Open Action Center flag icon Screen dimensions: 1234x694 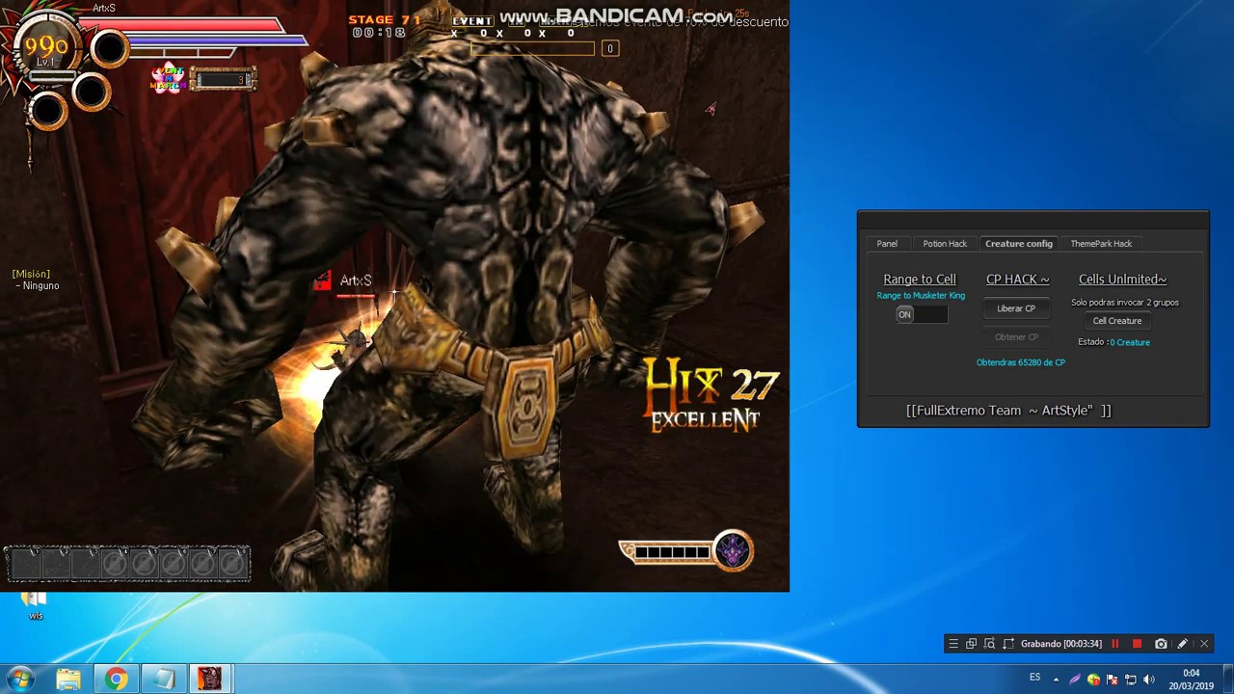pos(1112,680)
